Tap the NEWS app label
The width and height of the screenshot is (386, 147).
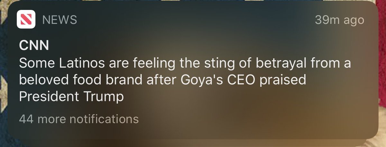[x=60, y=20]
